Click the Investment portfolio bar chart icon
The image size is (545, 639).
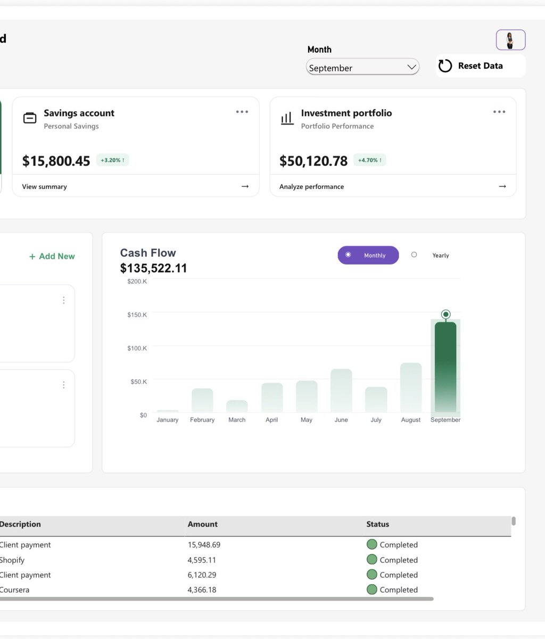click(x=287, y=118)
